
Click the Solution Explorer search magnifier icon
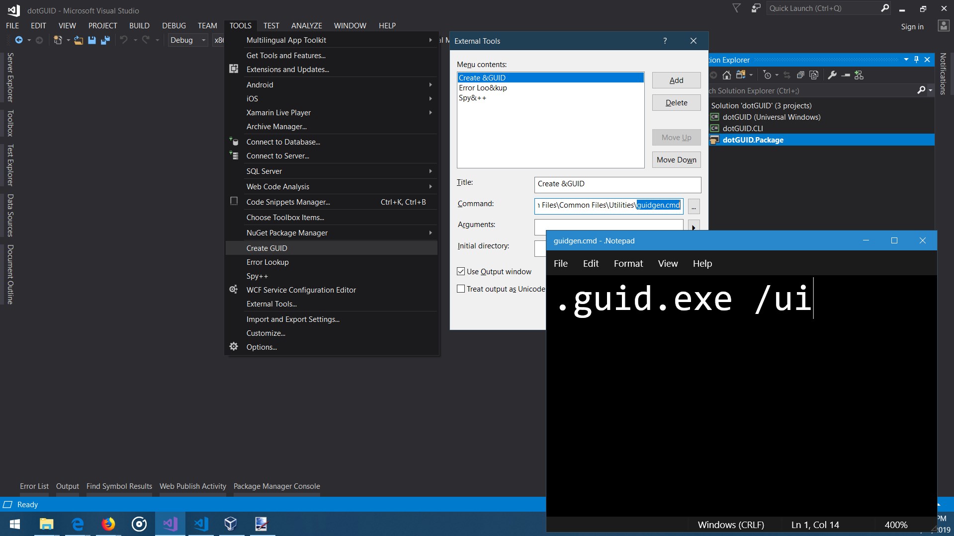921,90
